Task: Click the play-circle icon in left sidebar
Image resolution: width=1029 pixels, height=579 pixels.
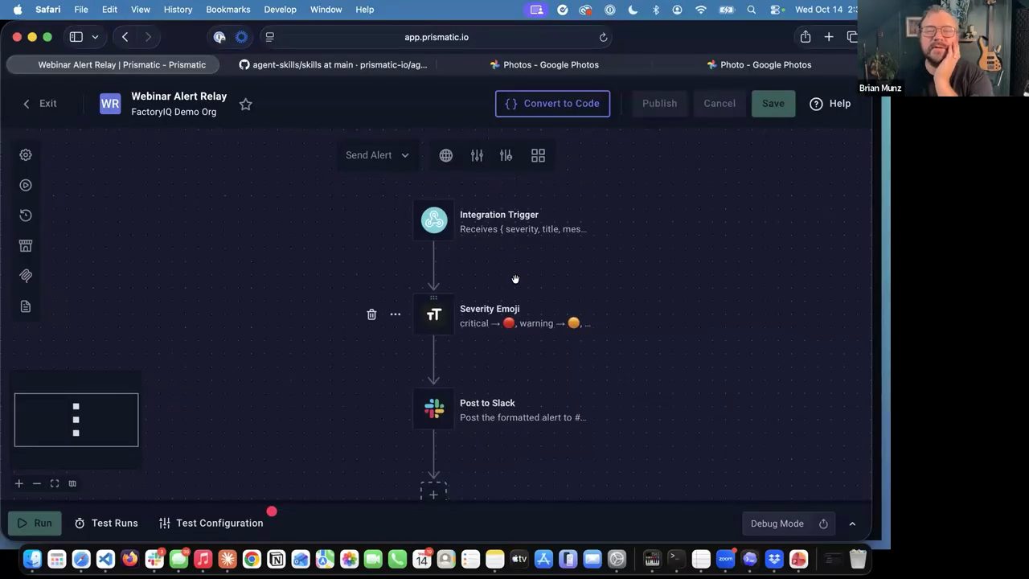Action: coord(26,185)
